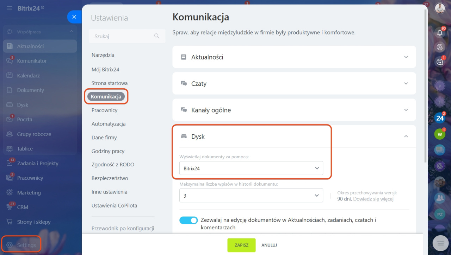Click Zadania i Projekty icon
The width and height of the screenshot is (451, 255).
10,163
